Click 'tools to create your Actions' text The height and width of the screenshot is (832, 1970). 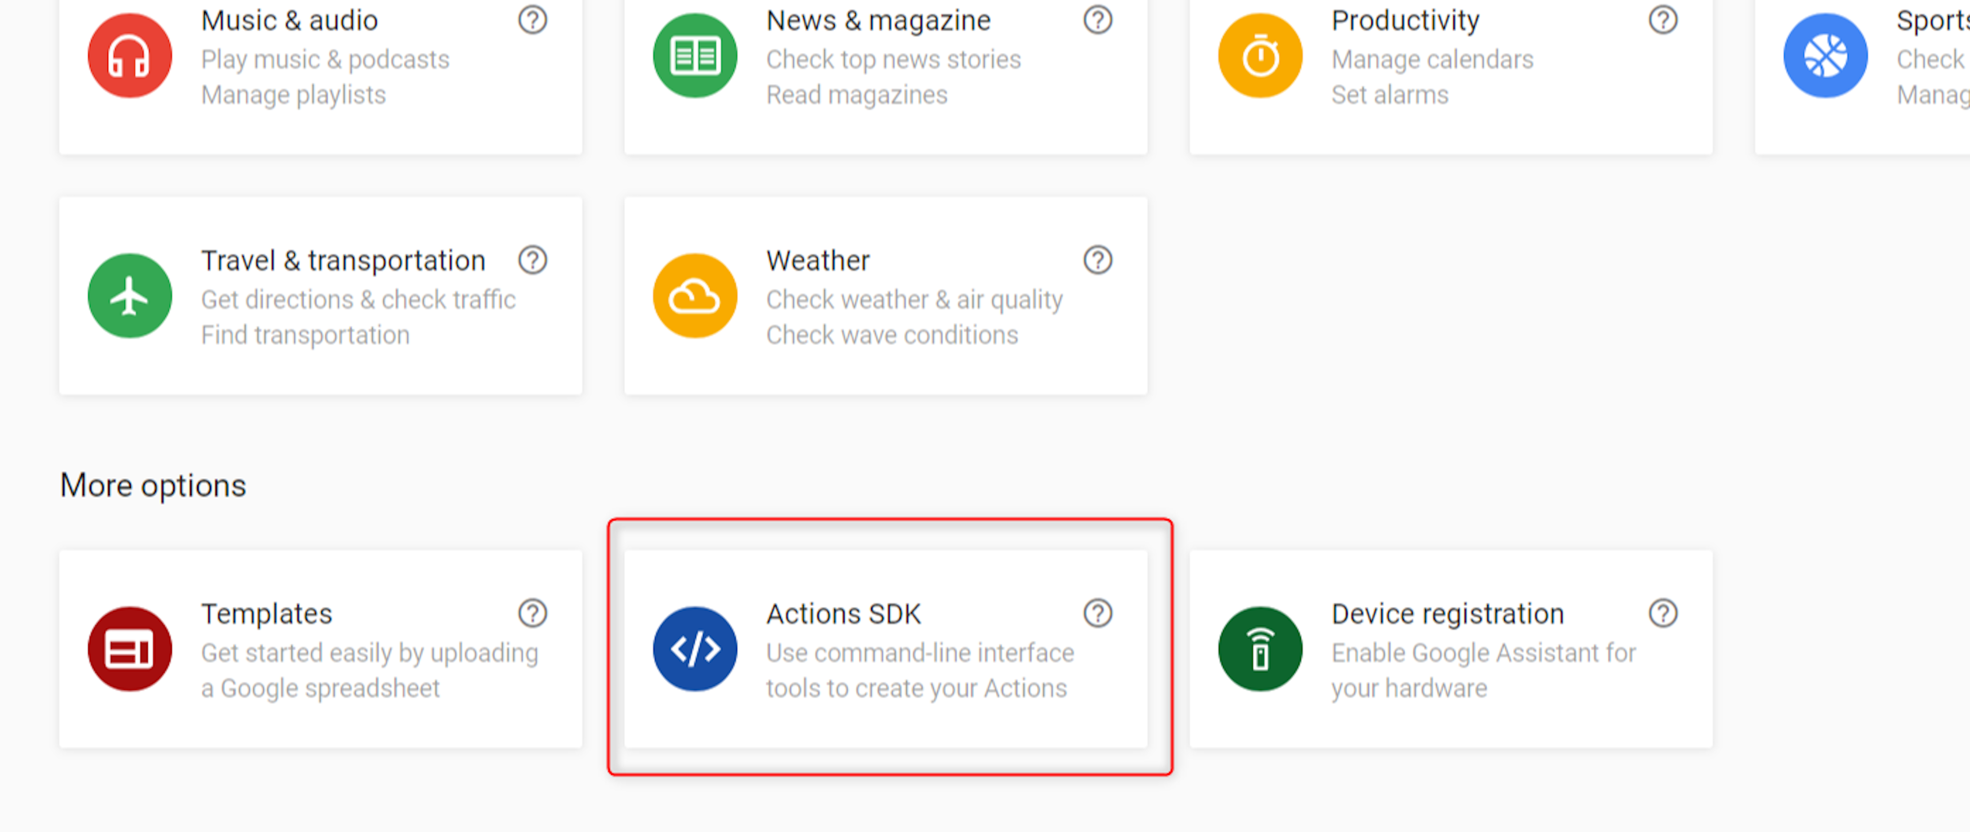(x=916, y=688)
